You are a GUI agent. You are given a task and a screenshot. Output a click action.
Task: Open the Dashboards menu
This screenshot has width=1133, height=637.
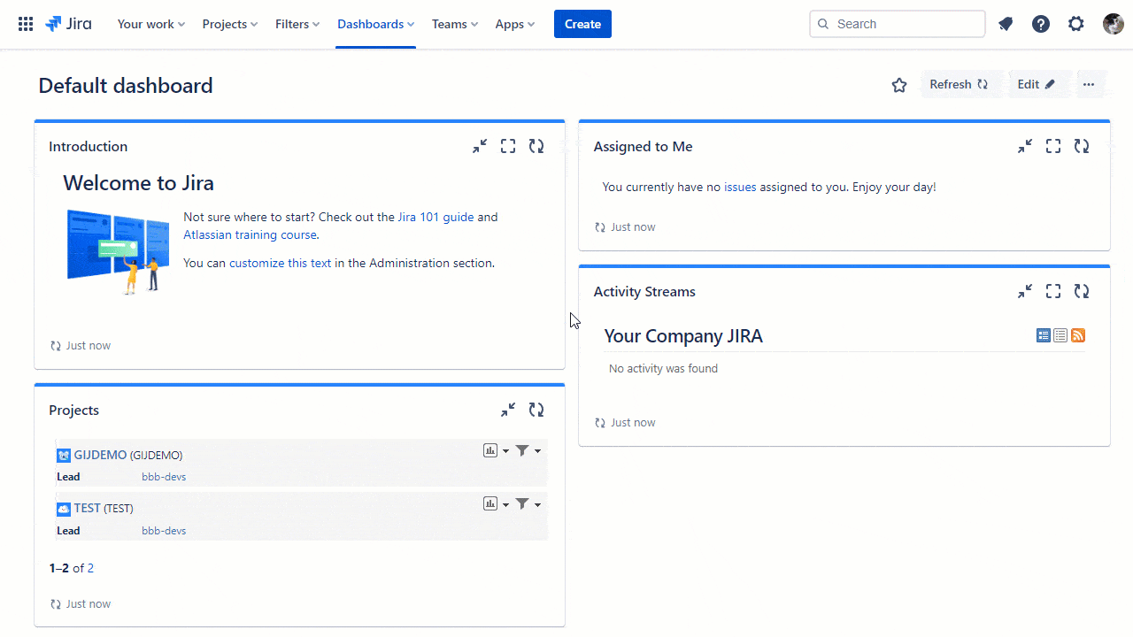(x=376, y=24)
